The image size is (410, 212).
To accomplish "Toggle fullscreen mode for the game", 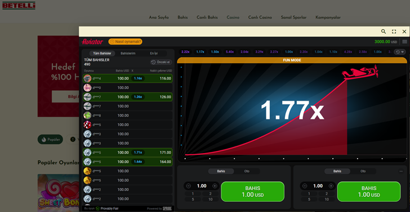I will click(x=394, y=31).
